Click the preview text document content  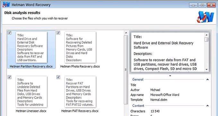(x=168, y=52)
